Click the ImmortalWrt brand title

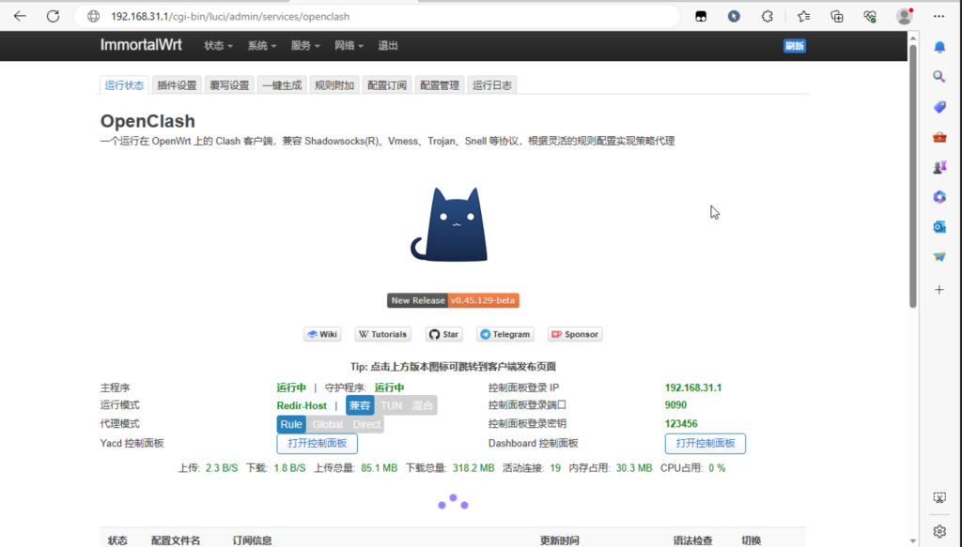click(141, 45)
